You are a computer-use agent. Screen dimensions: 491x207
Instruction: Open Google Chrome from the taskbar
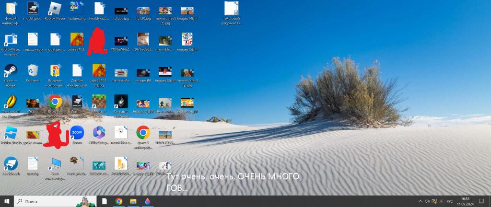pyautogui.click(x=119, y=201)
